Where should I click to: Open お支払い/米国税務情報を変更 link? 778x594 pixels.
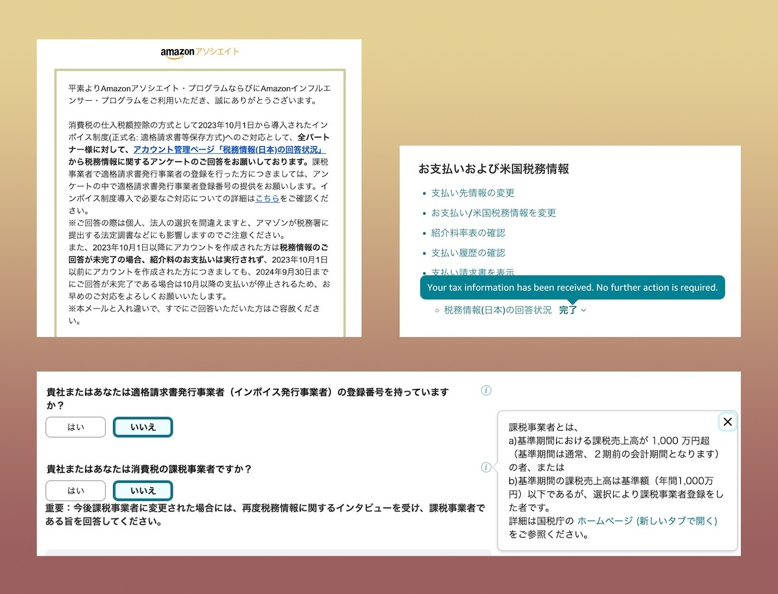click(494, 213)
